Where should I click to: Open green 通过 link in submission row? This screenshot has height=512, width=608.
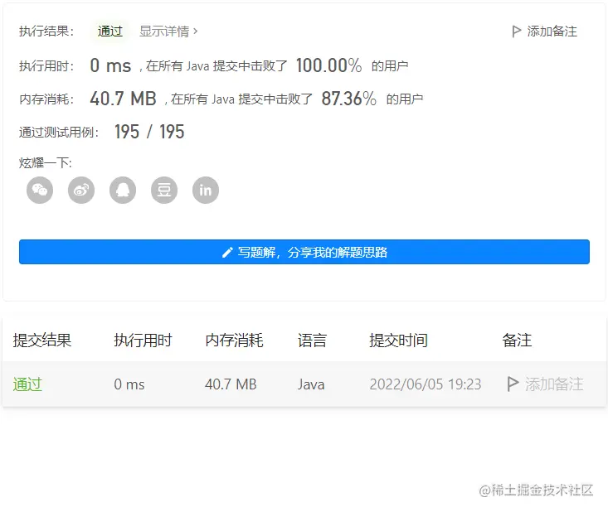(x=27, y=384)
